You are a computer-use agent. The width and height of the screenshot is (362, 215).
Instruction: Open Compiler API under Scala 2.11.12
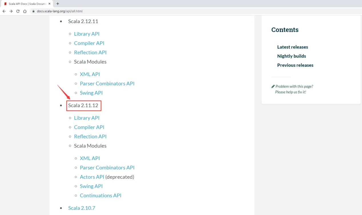[x=89, y=127]
